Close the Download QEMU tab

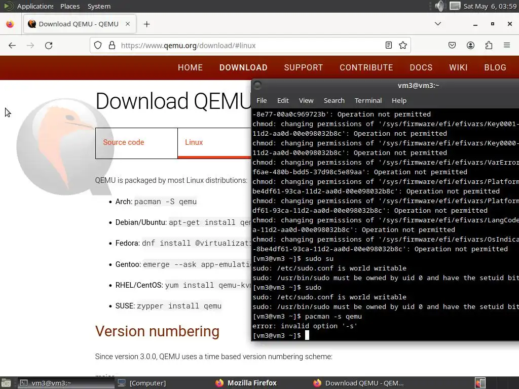[127, 24]
